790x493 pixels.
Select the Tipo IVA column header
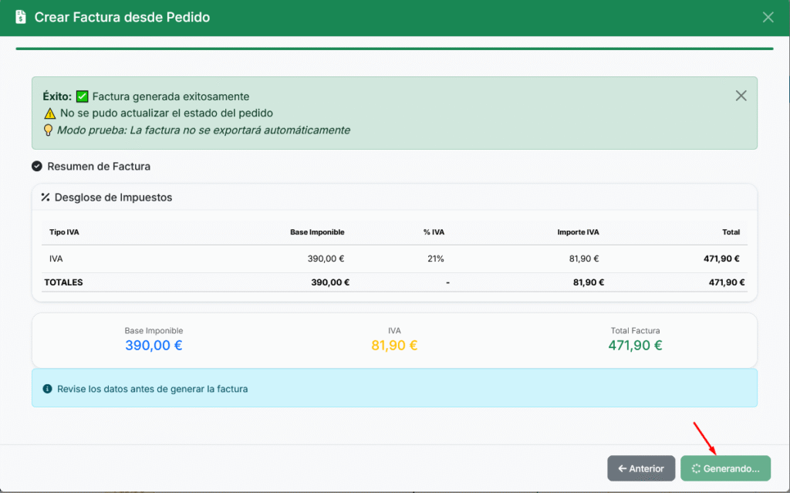tap(64, 232)
